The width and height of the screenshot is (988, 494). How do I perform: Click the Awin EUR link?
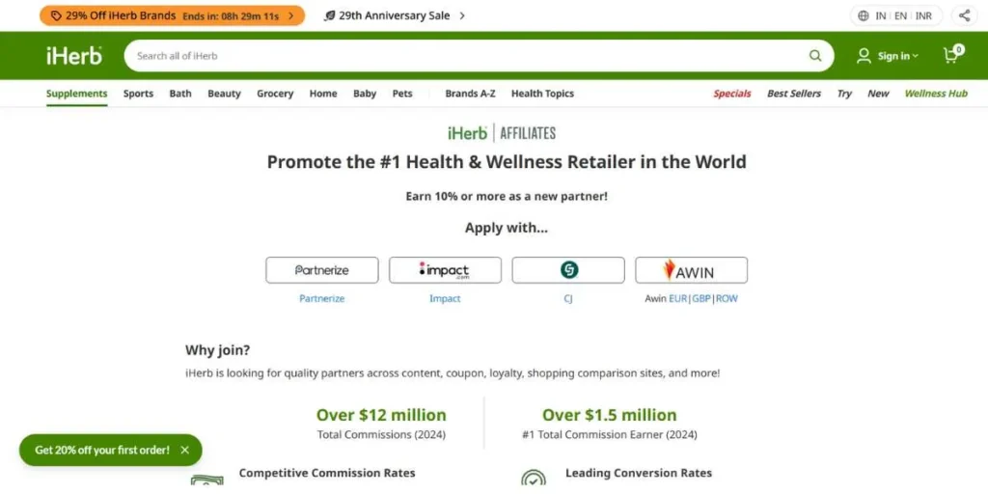(x=678, y=299)
